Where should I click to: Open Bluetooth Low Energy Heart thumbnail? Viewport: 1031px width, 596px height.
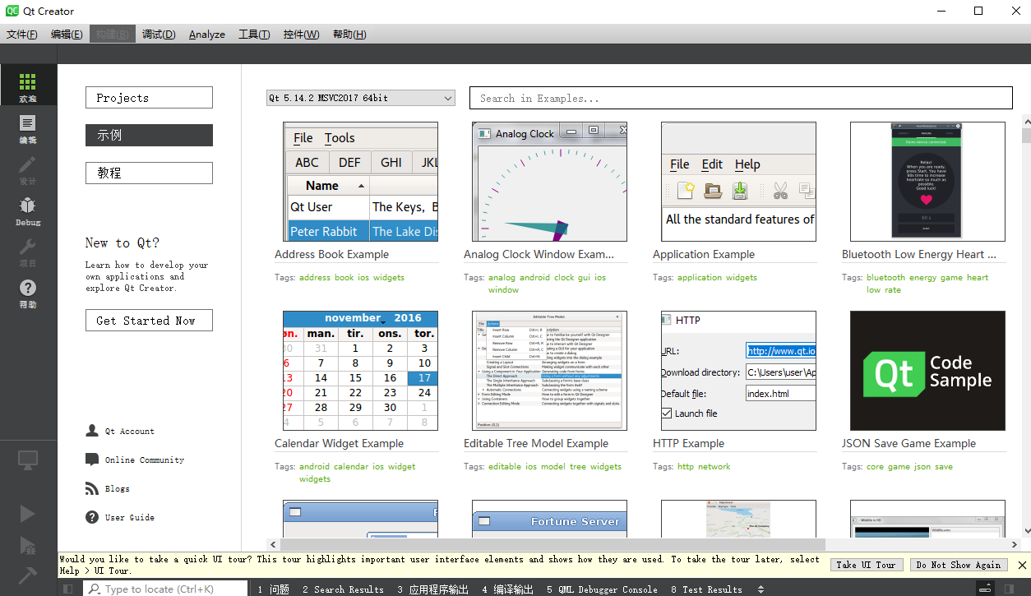coord(927,182)
